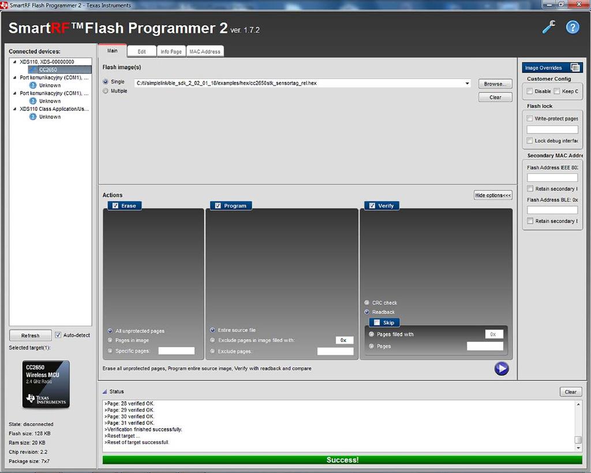
Task: Select Specific pages erase option
Action: [x=110, y=351]
